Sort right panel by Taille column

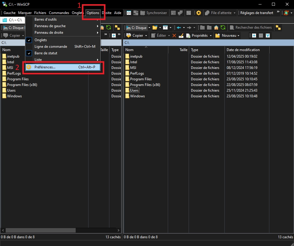click(x=178, y=50)
